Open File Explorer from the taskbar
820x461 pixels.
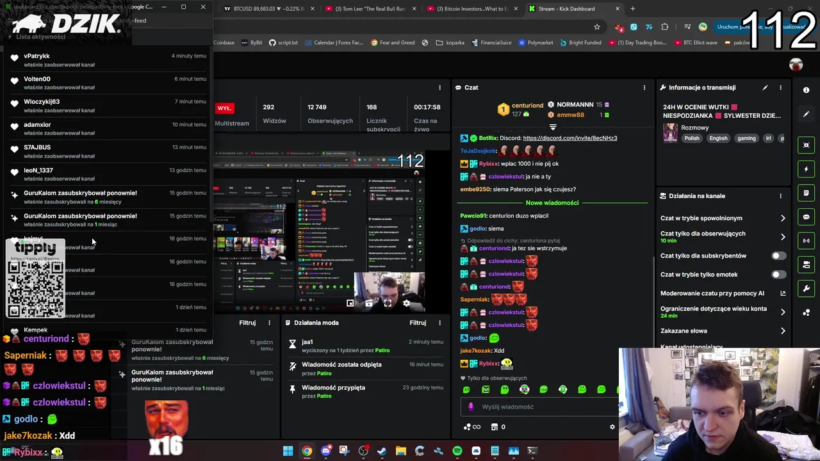400,451
